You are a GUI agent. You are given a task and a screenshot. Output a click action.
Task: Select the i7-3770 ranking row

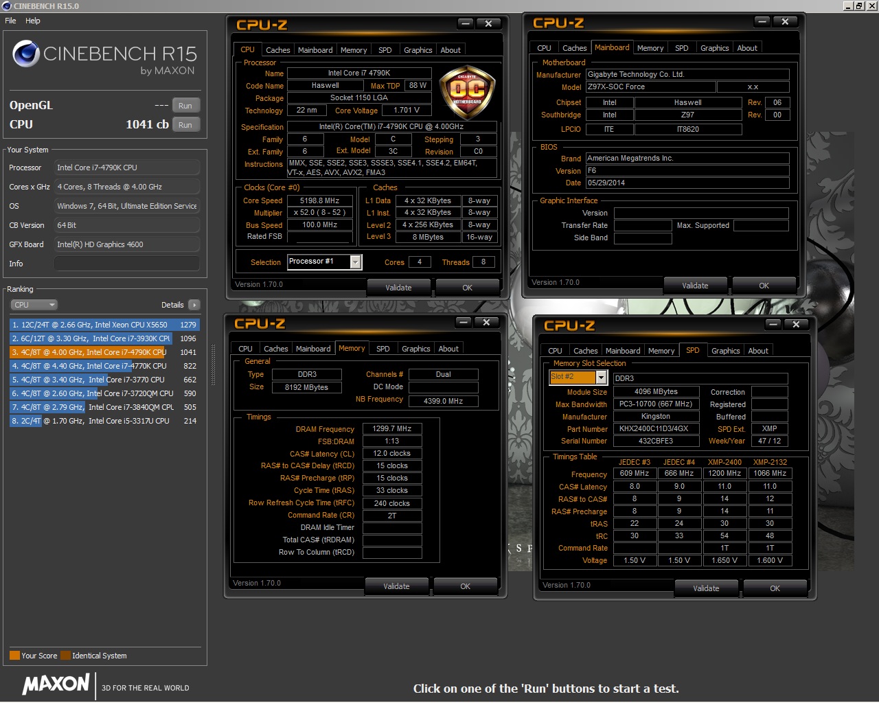pyautogui.click(x=104, y=380)
